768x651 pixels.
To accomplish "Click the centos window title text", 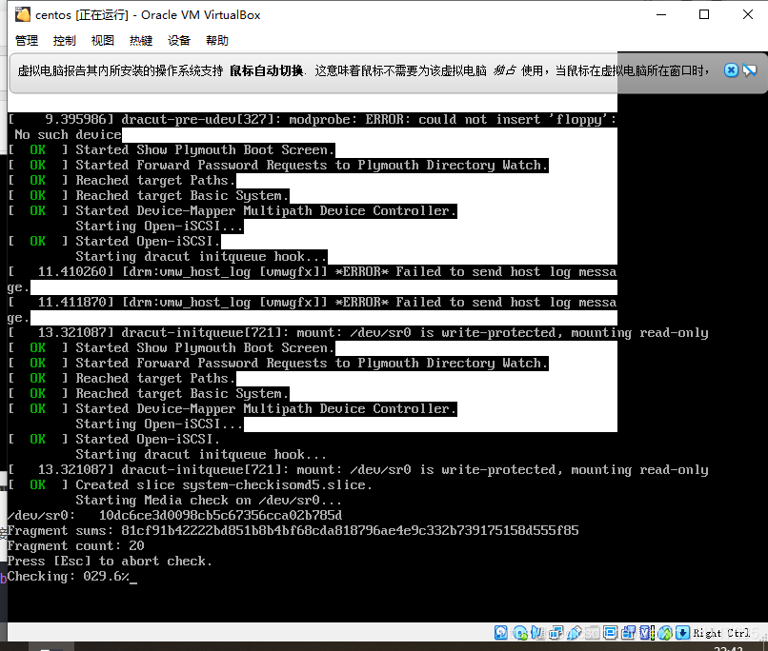I will (148, 15).
